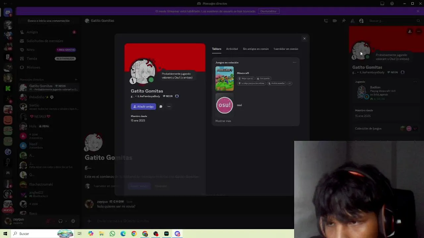Expand the +1 extra tags chip
424x238 pixels.
point(289,83)
